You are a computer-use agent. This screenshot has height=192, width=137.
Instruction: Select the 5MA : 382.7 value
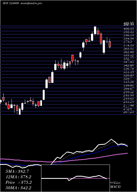pyautogui.click(x=17, y=171)
